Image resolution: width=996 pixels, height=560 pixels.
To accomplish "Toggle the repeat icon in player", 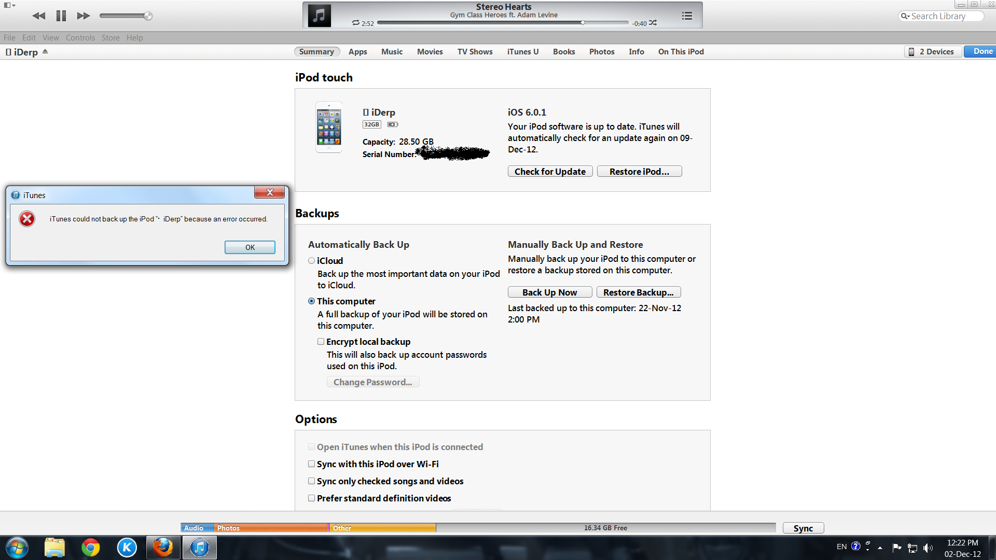I will point(356,23).
